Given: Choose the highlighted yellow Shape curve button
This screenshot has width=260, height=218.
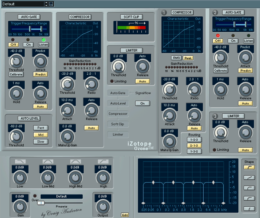Looking at the screenshot, I should tap(249, 167).
